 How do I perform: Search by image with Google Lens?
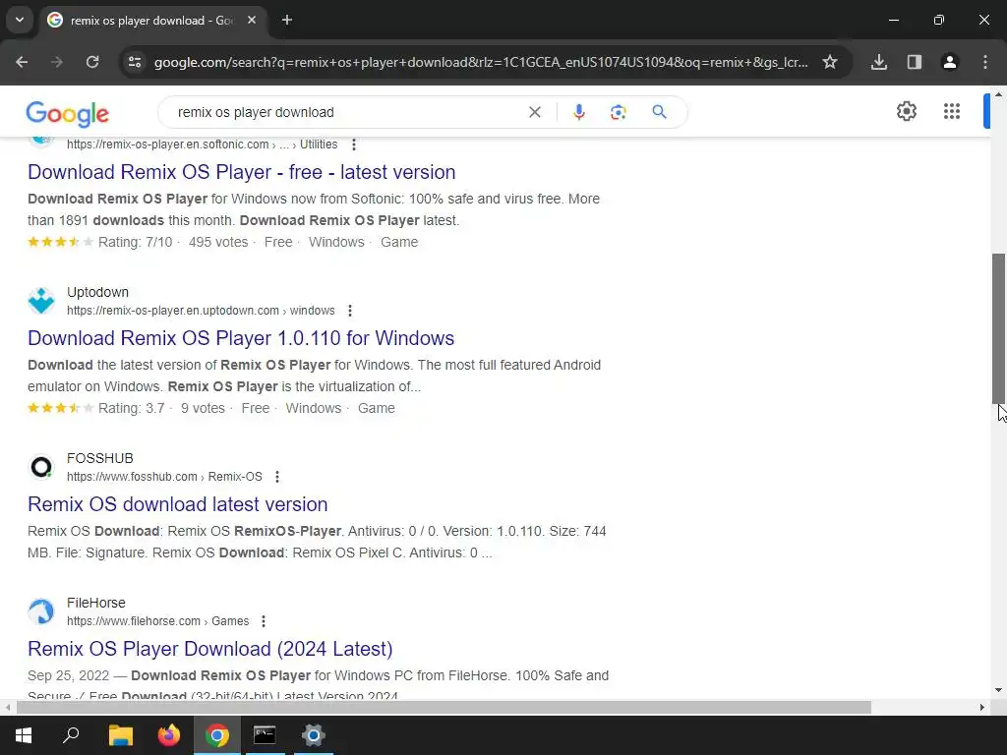point(618,112)
